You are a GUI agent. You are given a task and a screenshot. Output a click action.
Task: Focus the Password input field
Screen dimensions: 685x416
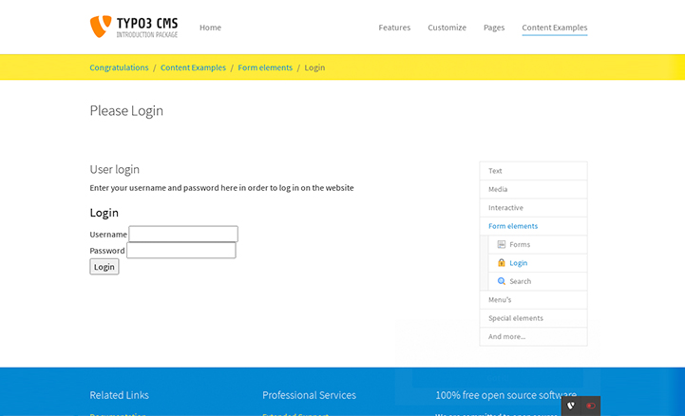click(181, 250)
